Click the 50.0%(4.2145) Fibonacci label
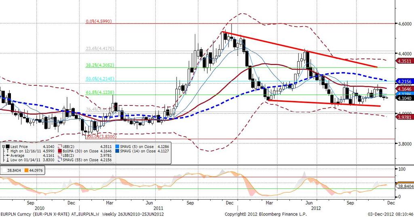Viewport: 414px width, 217px height. (100, 79)
